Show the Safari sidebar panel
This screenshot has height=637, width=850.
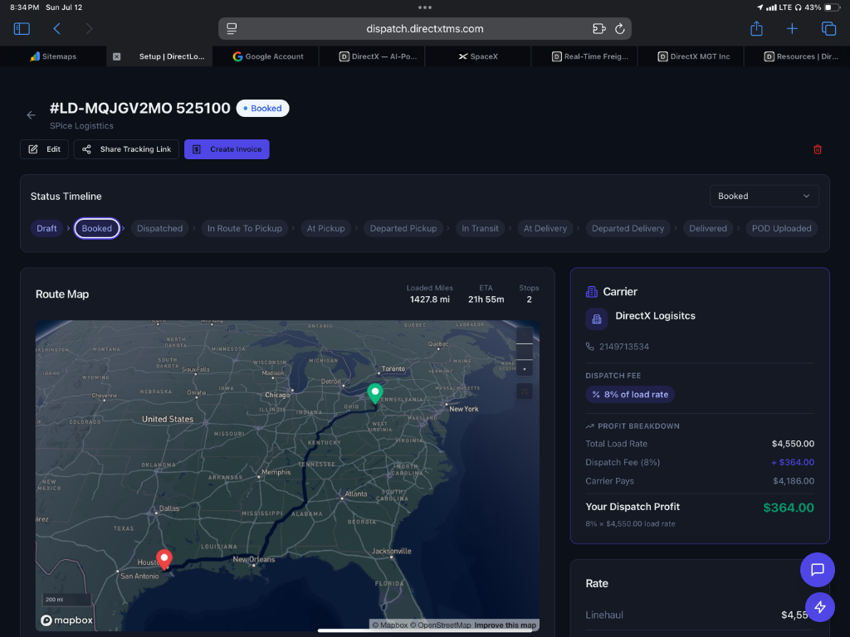click(22, 29)
